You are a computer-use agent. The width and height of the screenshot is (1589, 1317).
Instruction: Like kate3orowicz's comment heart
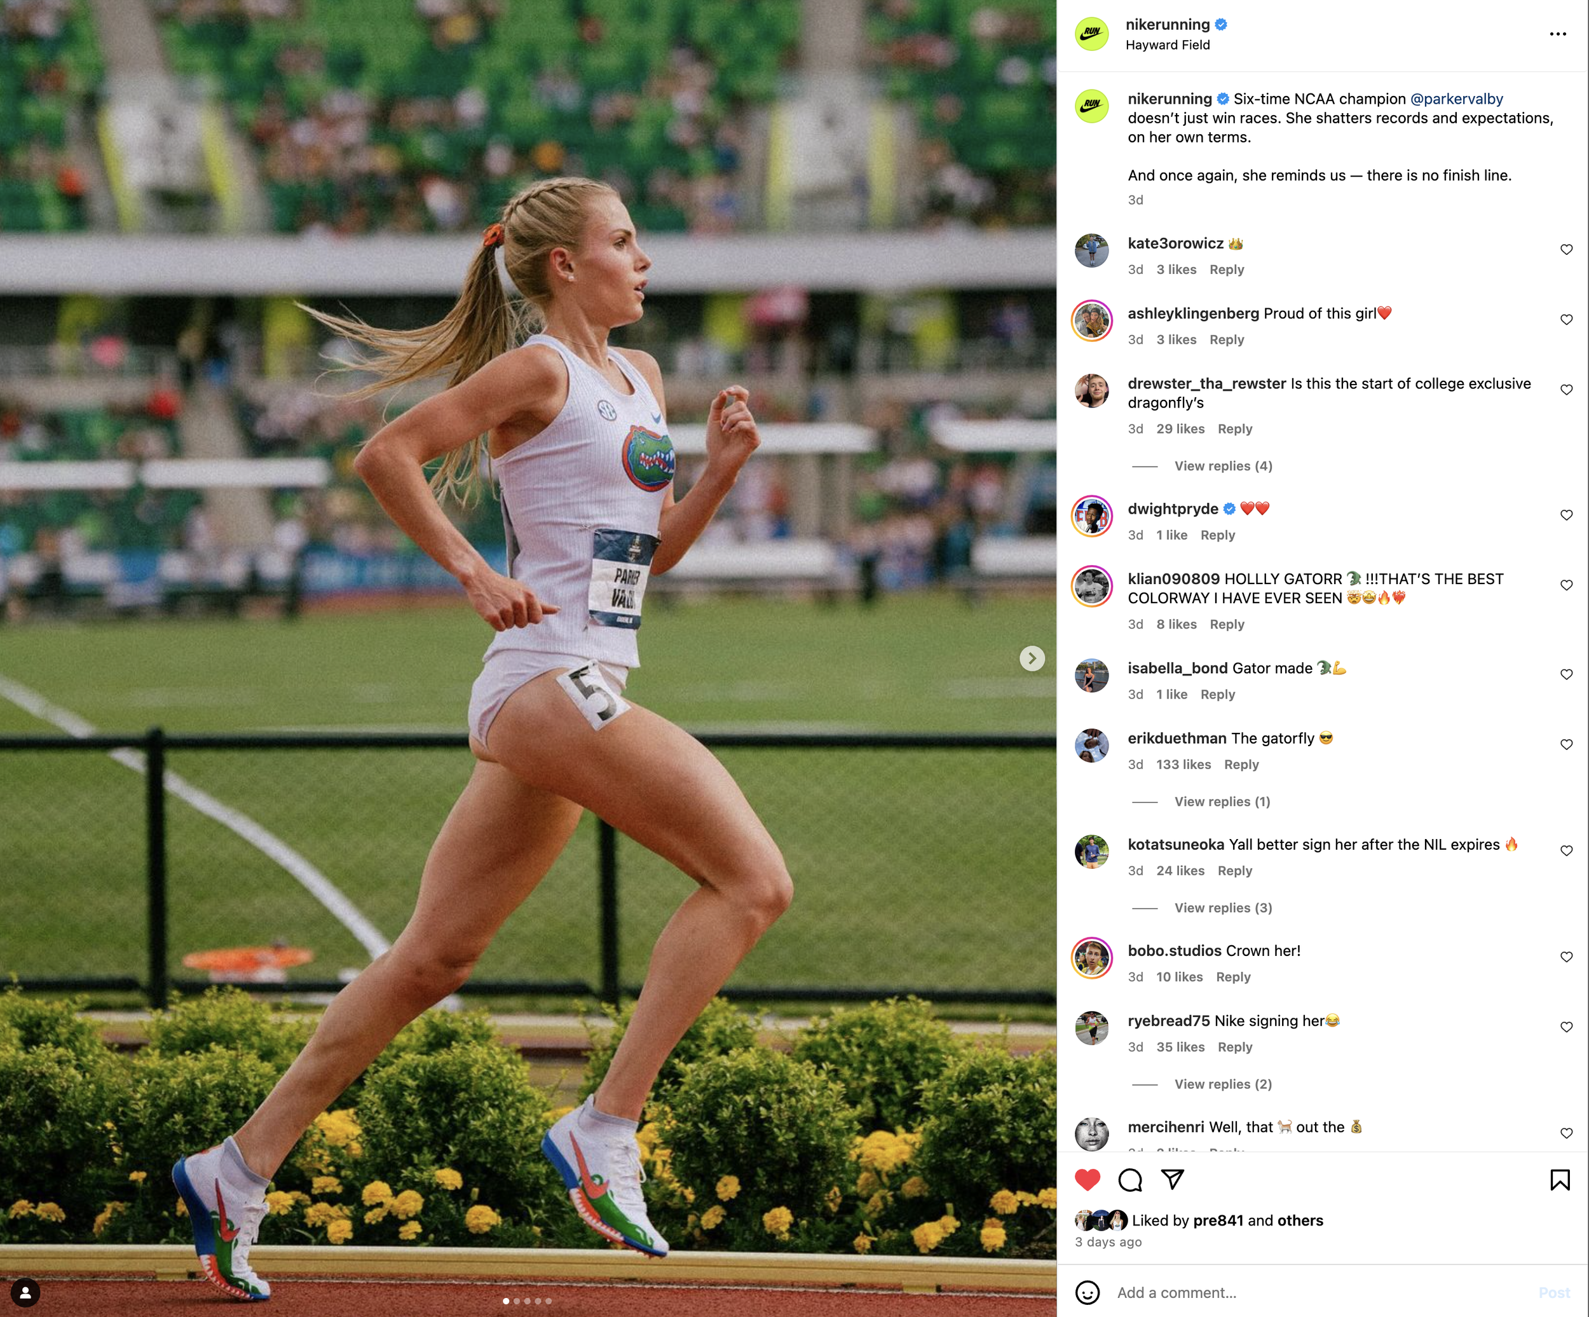coord(1566,249)
